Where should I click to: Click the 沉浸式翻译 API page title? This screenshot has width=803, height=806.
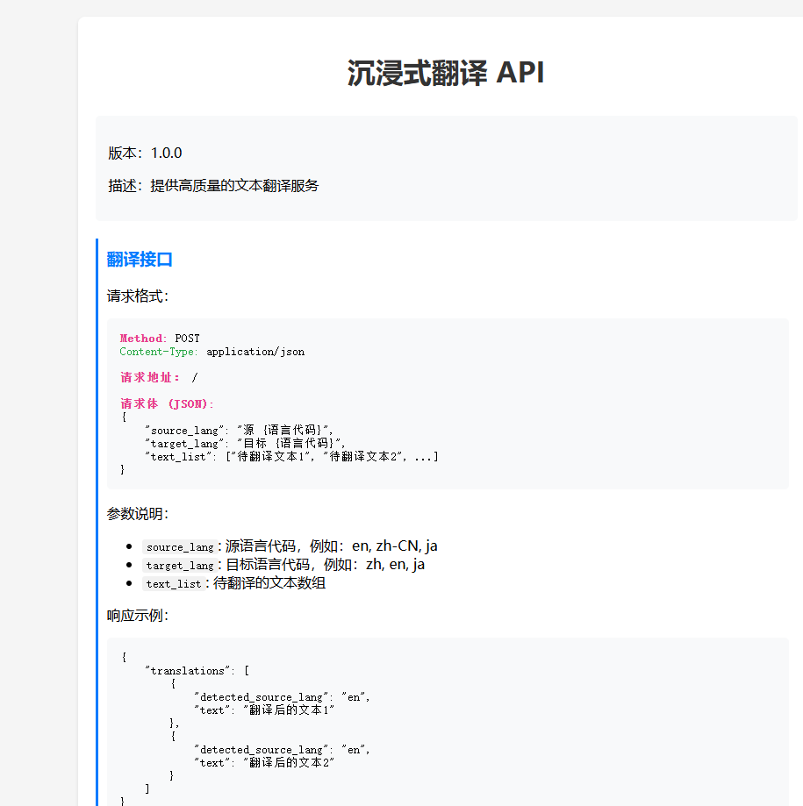446,73
